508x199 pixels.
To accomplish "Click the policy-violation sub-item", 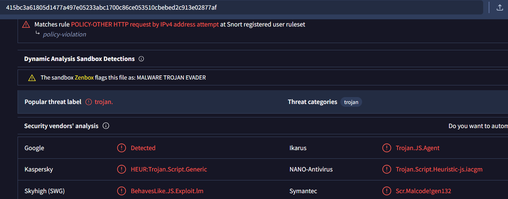I will point(64,34).
